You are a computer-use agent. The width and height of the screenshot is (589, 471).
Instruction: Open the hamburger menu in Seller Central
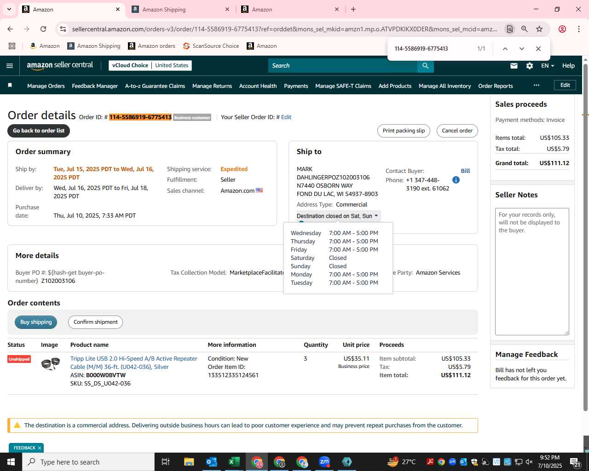pos(10,66)
